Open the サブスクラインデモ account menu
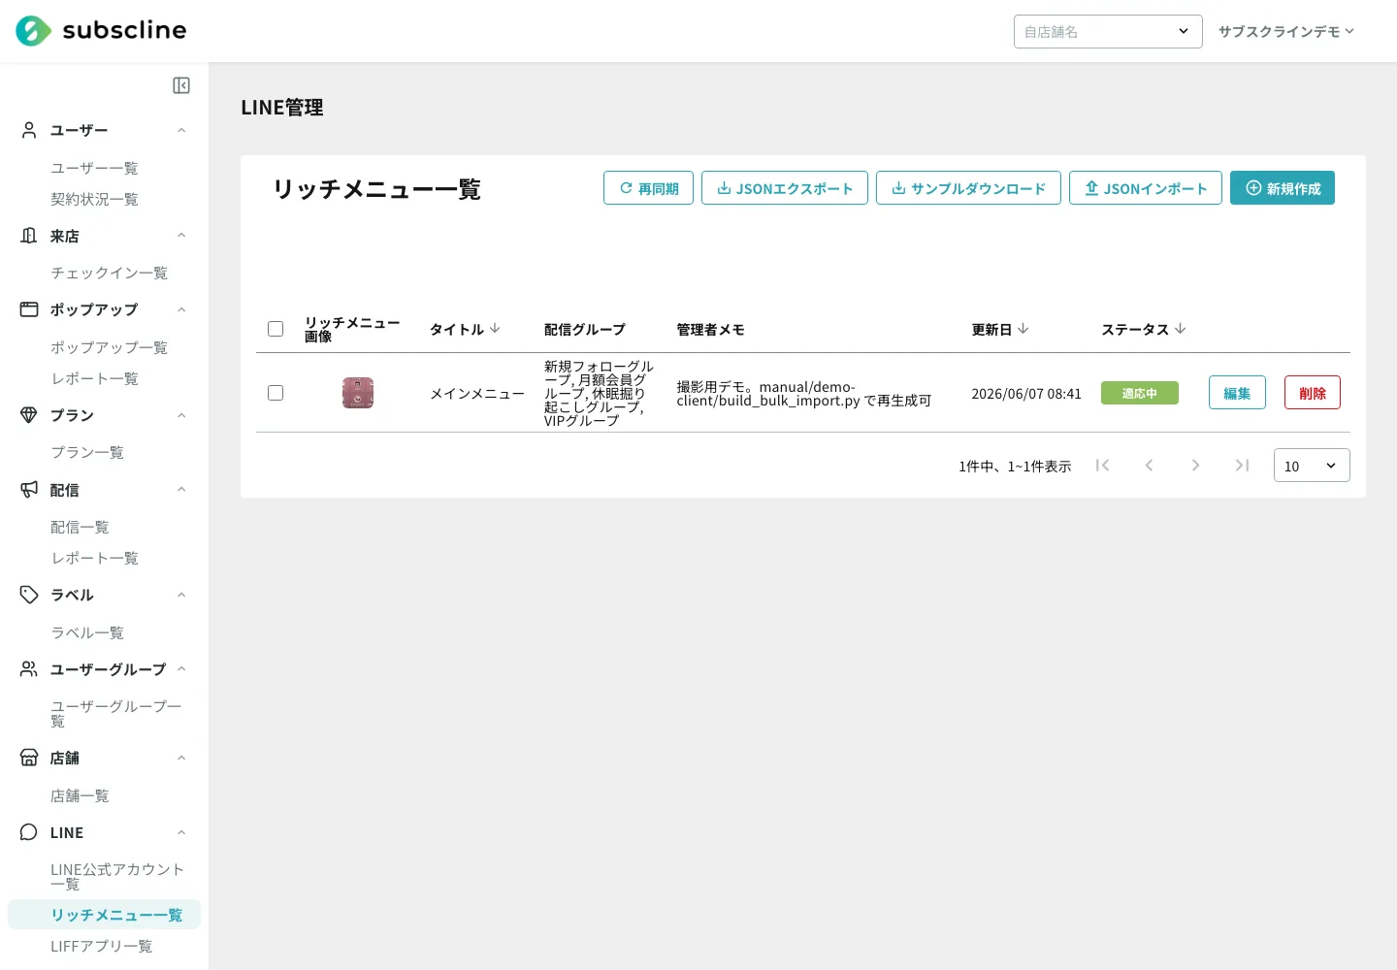The image size is (1397, 970). click(1286, 31)
